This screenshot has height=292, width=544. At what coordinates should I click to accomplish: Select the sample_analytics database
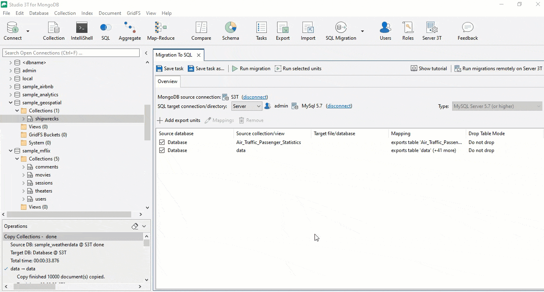click(40, 95)
